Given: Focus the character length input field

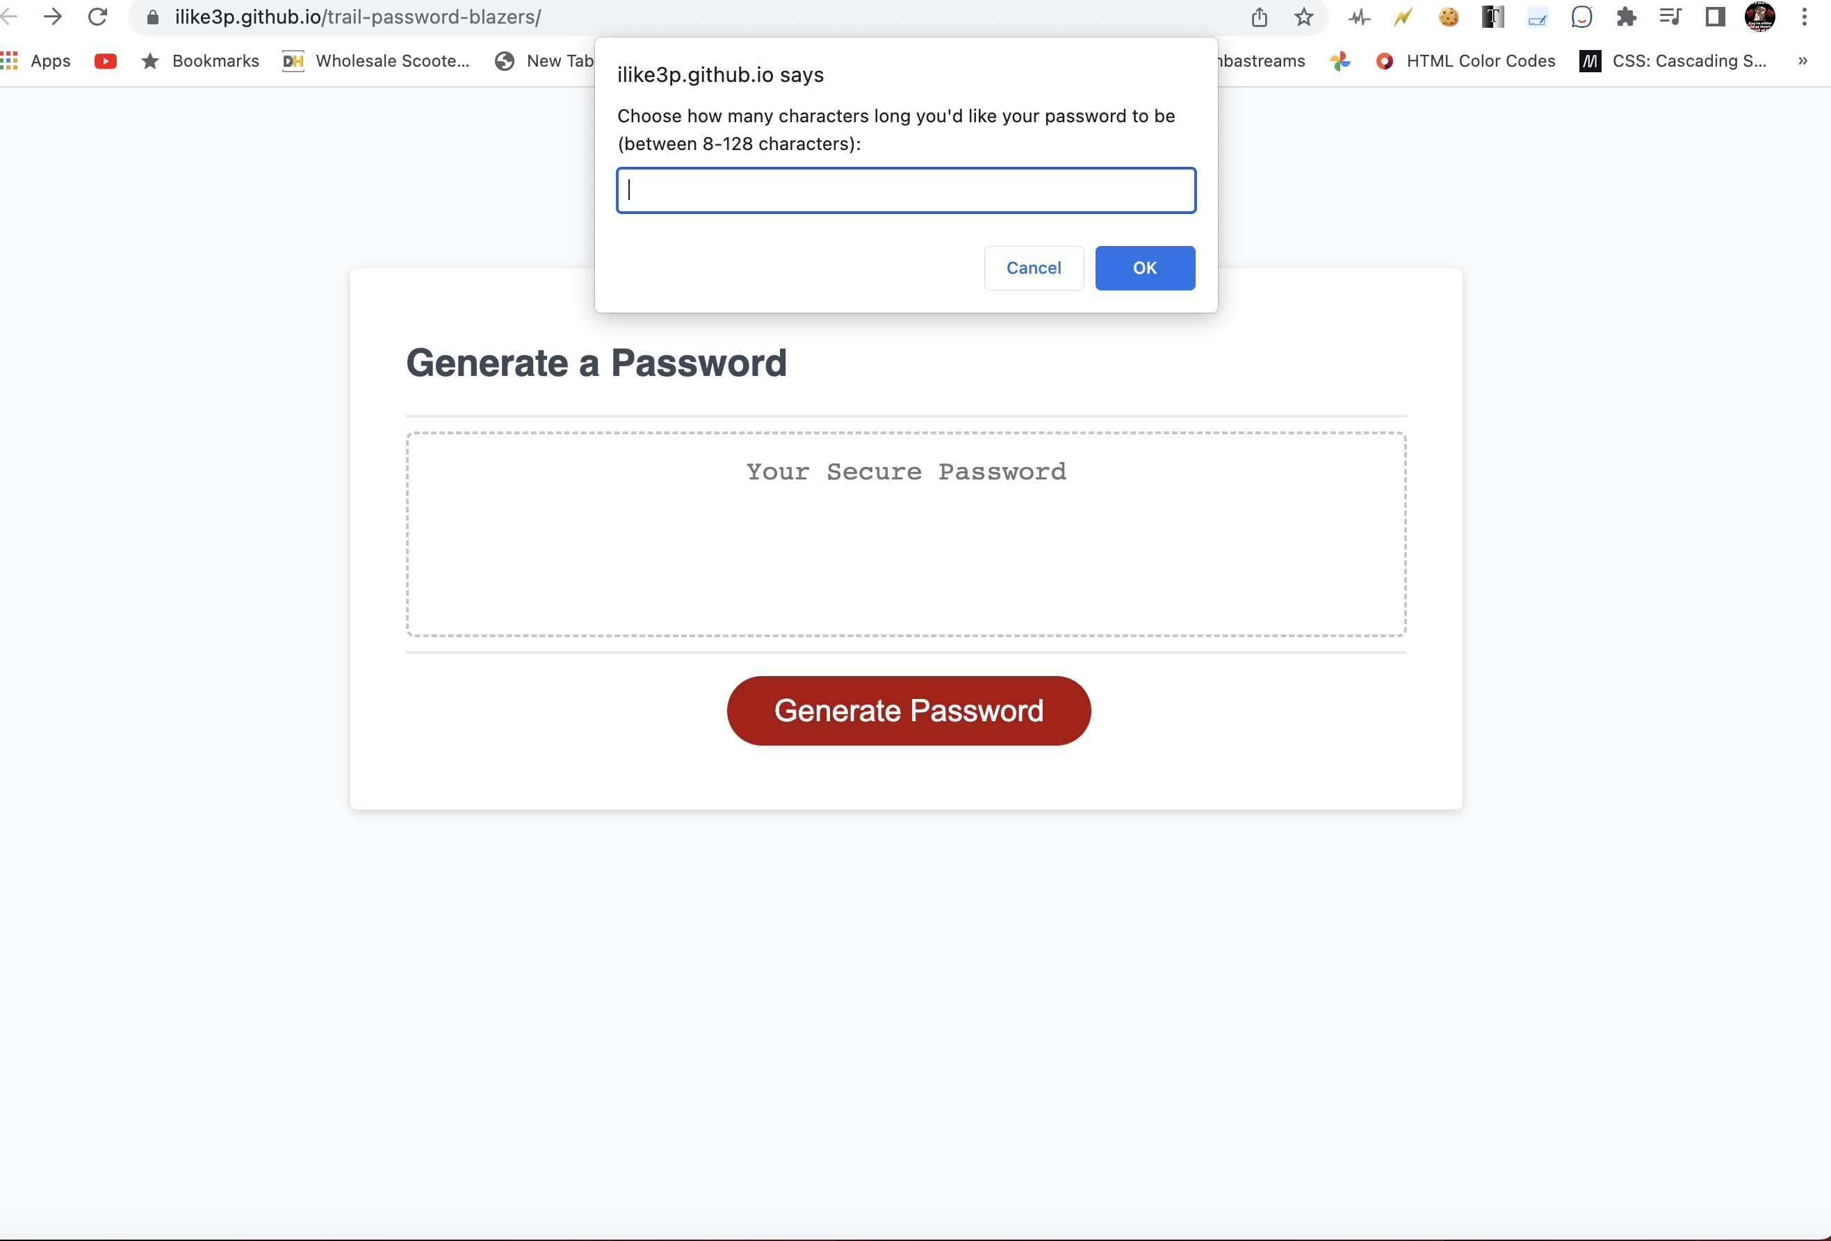Looking at the screenshot, I should pyautogui.click(x=906, y=190).
